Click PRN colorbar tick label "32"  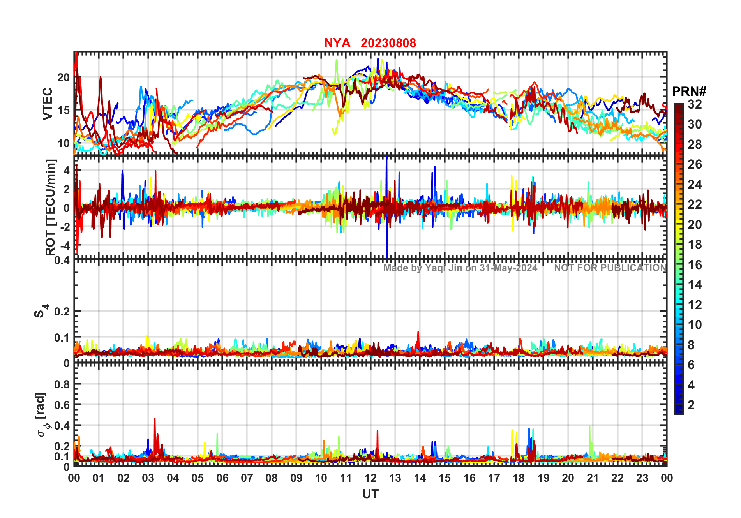click(x=695, y=104)
